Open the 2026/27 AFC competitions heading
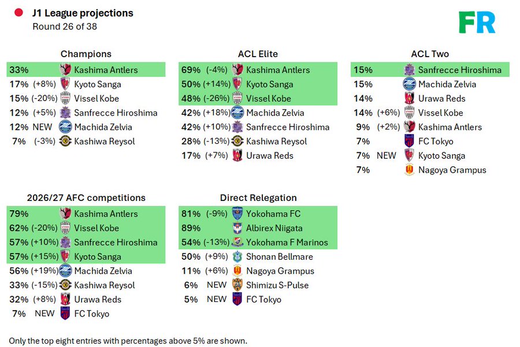The image size is (520, 347). pyautogui.click(x=86, y=198)
